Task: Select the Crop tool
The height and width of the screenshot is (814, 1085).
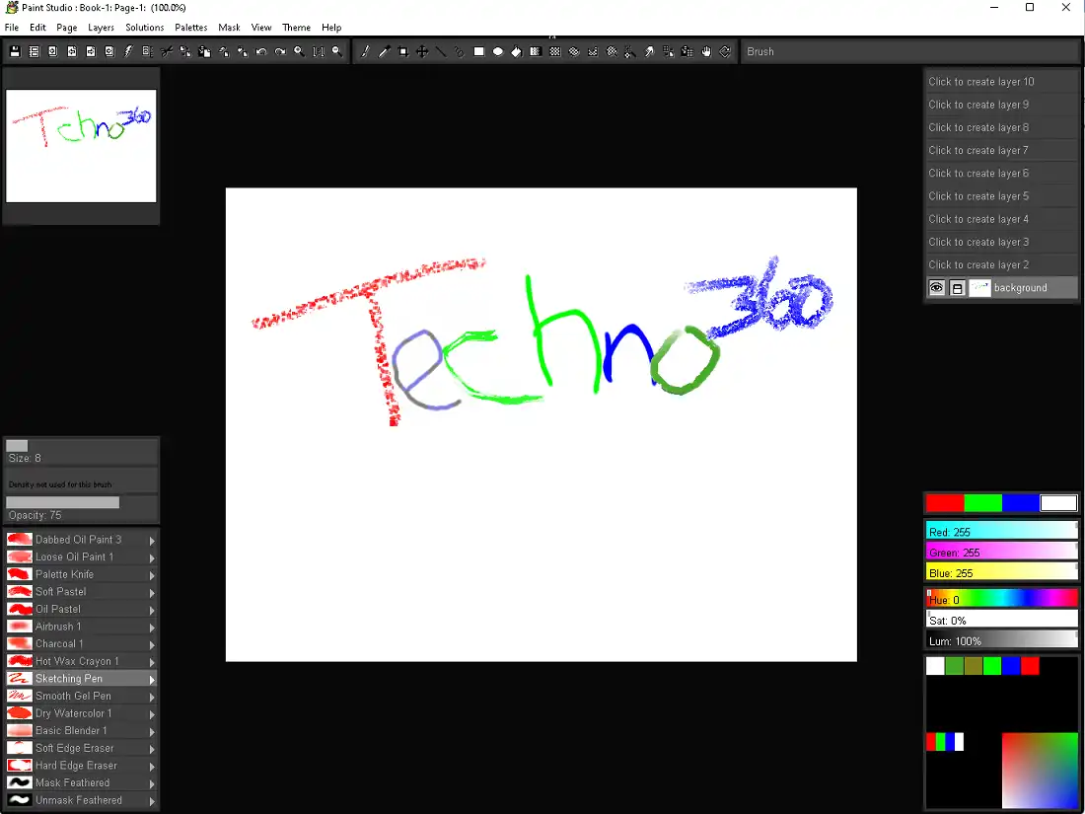Action: tap(403, 51)
